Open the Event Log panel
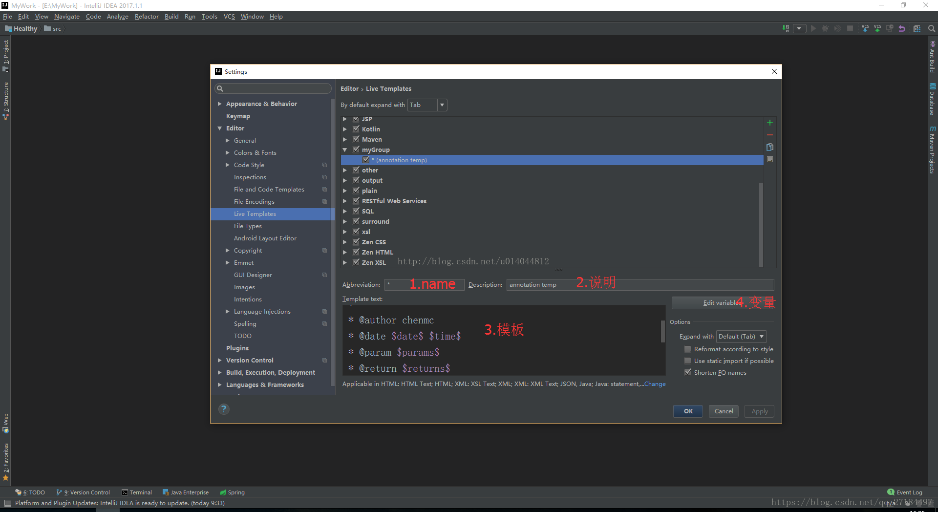938x512 pixels. [x=905, y=492]
